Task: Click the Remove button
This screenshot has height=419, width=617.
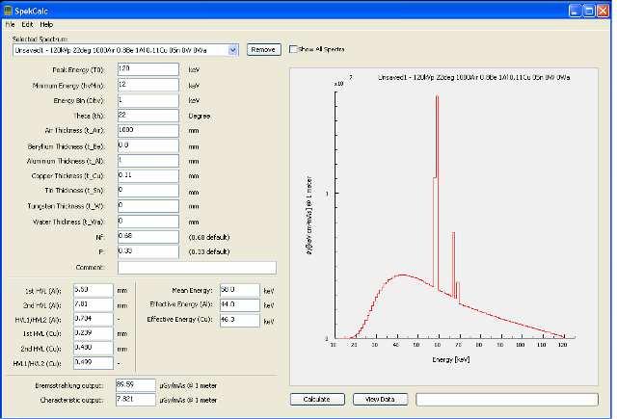Action: (263, 49)
